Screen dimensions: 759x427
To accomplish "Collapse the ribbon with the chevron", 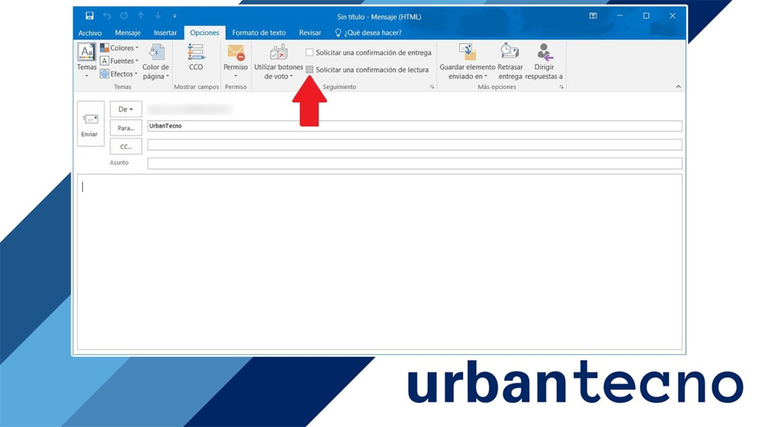I will (678, 86).
